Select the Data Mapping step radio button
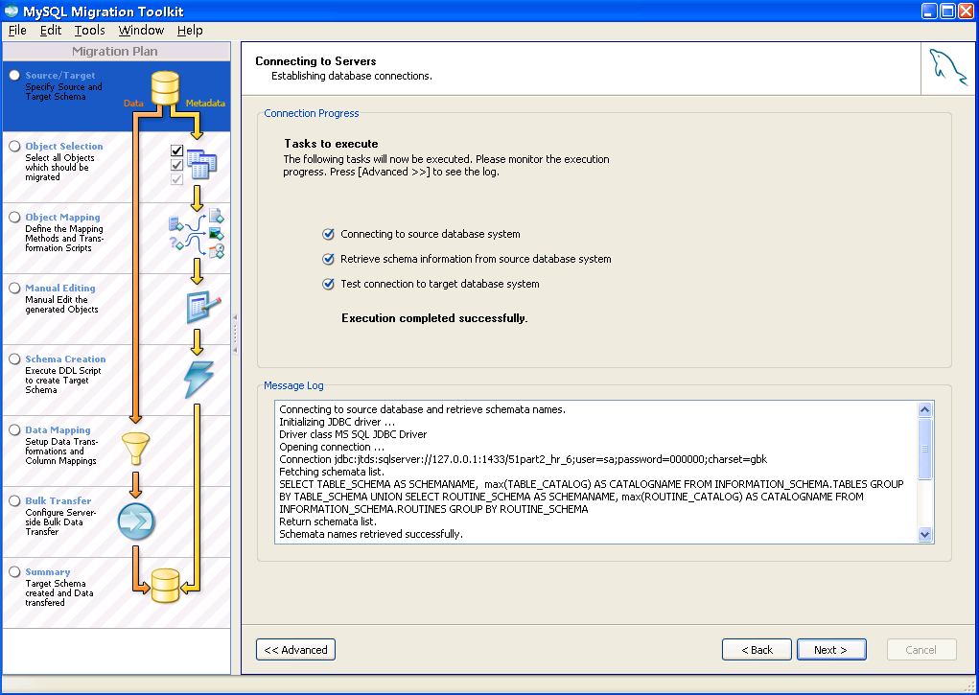The height and width of the screenshot is (695, 979). point(14,429)
